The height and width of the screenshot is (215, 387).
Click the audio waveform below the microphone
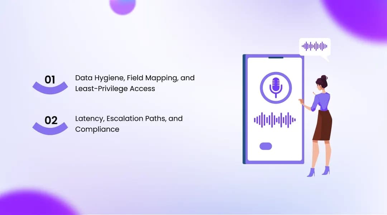(x=275, y=120)
